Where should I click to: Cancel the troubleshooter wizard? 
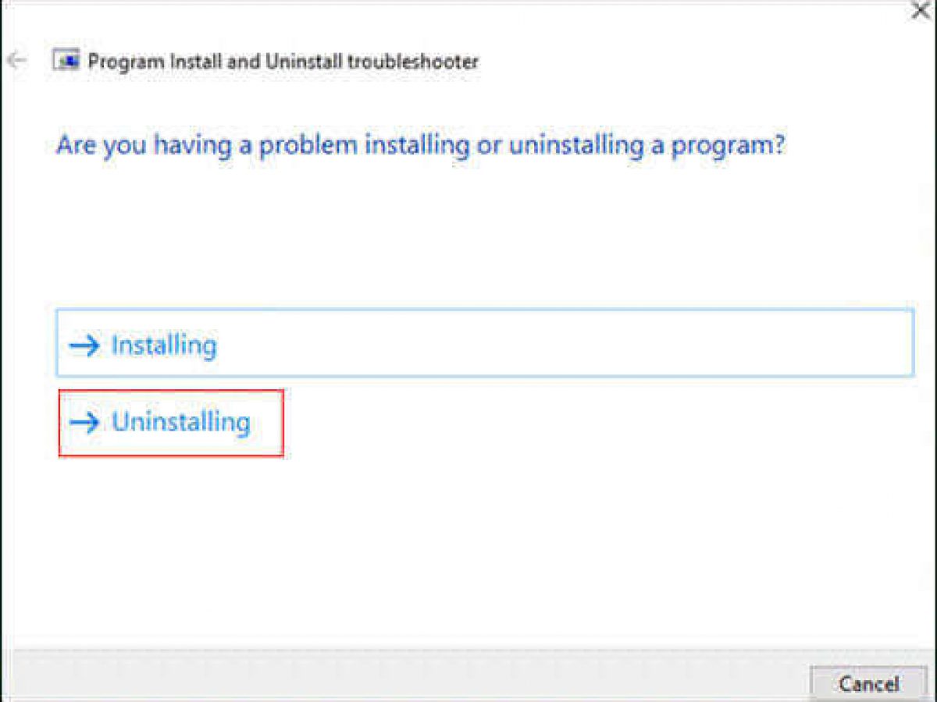point(869,684)
